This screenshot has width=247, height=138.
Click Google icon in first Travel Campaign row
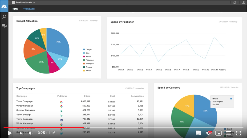61,102
